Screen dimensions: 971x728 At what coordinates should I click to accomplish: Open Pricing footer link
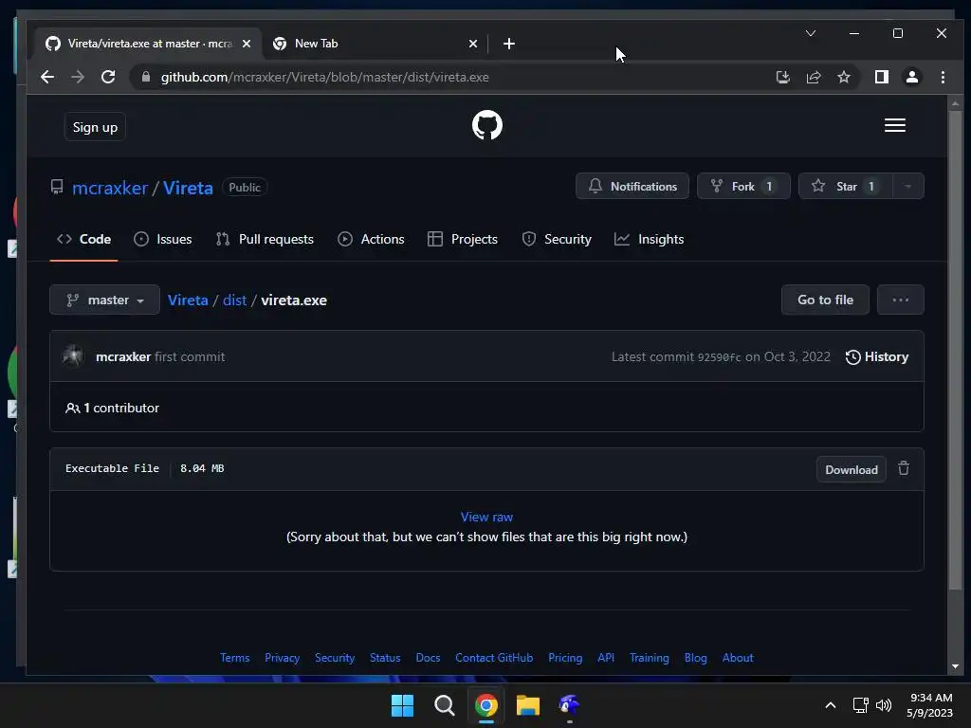pyautogui.click(x=565, y=658)
